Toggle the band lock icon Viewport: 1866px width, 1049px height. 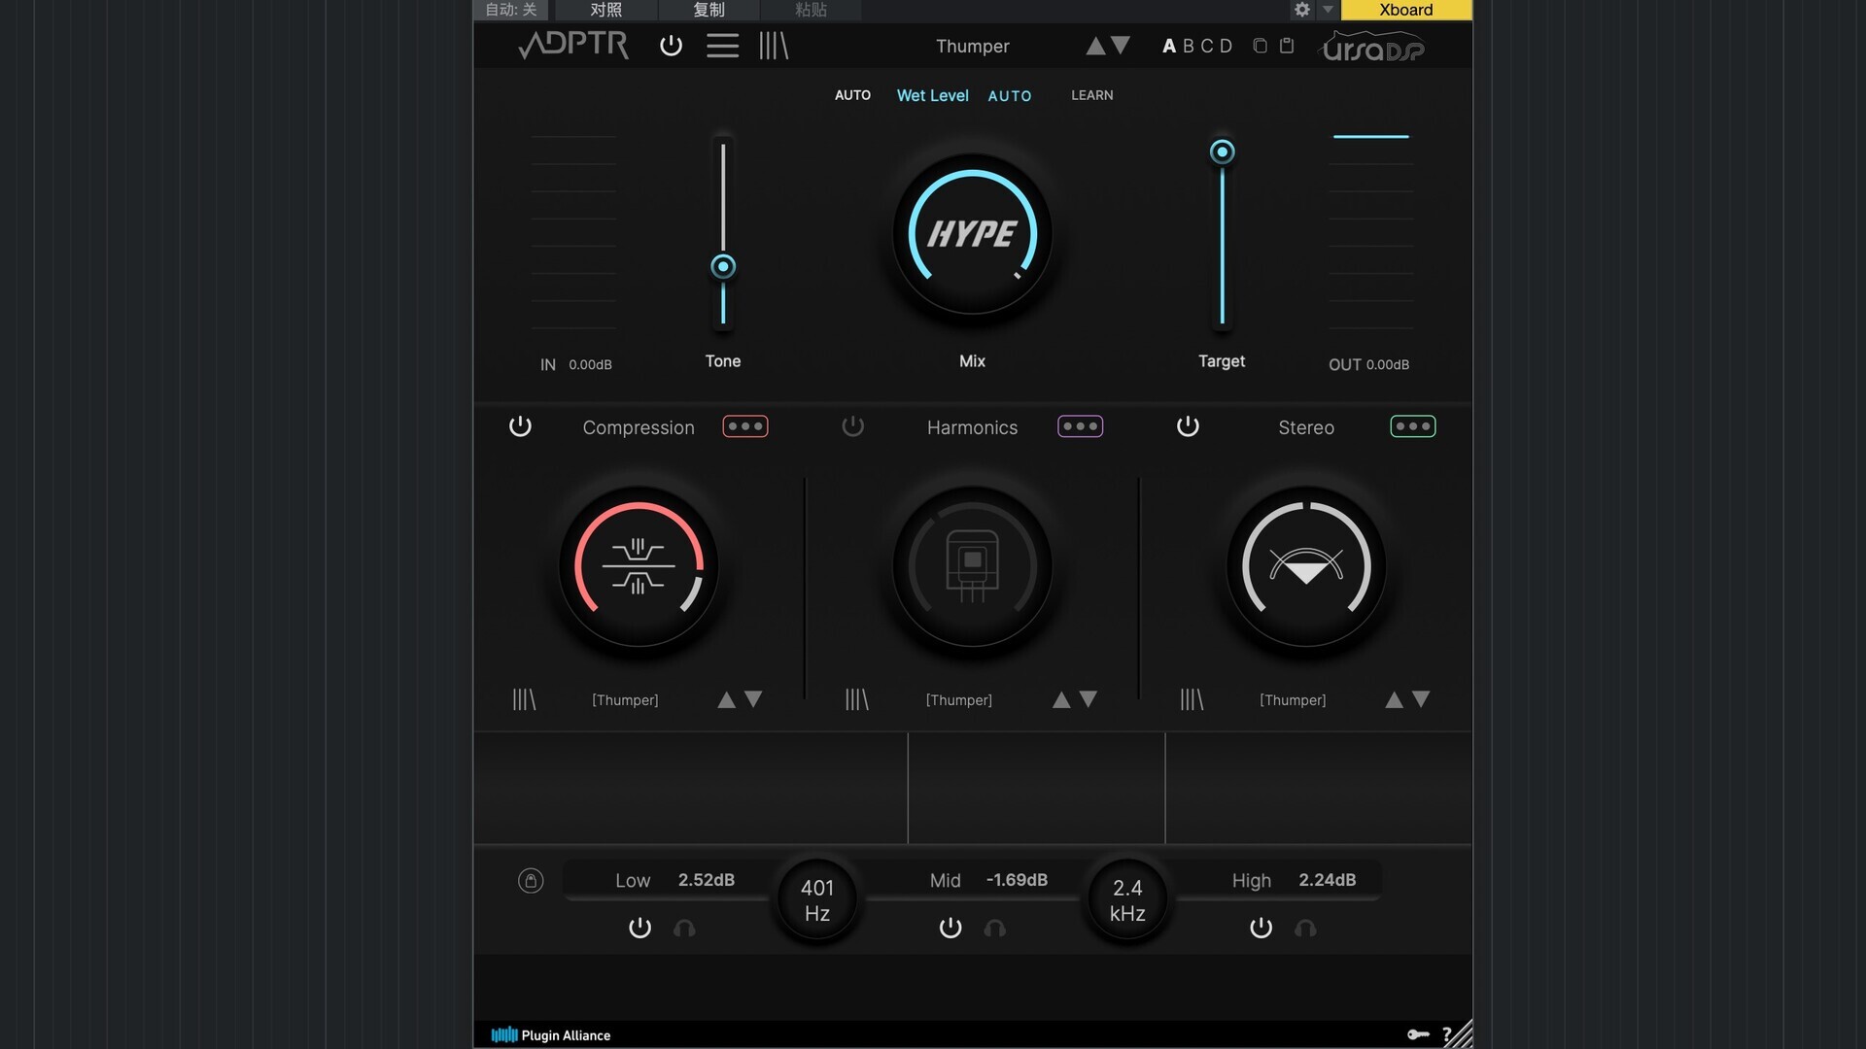(x=531, y=881)
